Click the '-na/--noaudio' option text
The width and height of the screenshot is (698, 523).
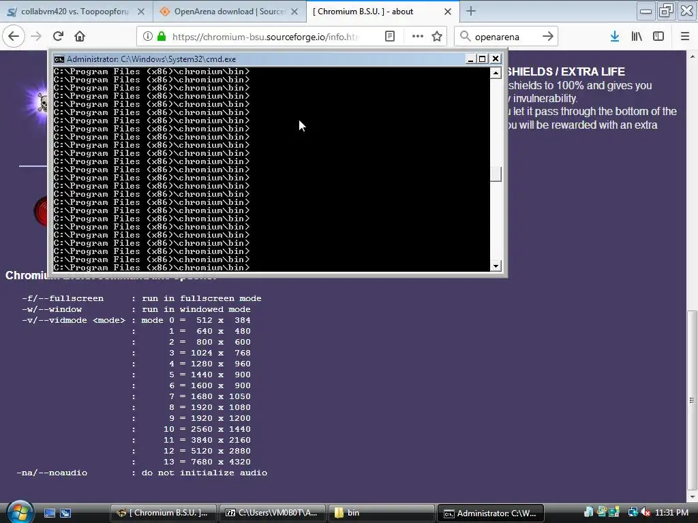coord(52,473)
